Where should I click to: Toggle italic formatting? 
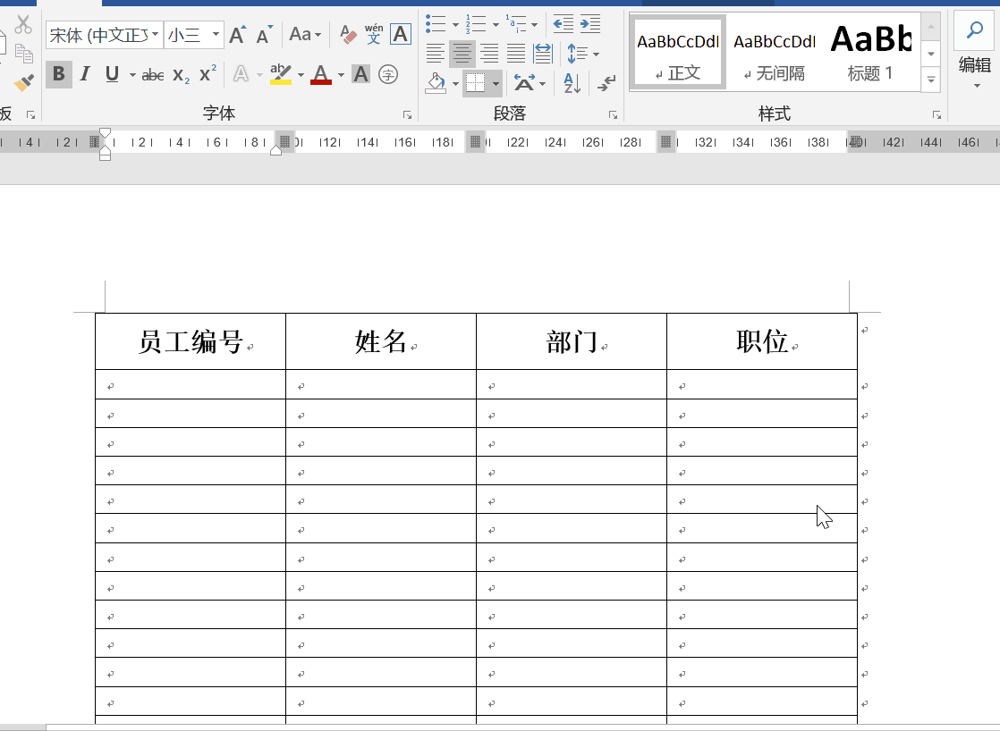click(x=84, y=75)
